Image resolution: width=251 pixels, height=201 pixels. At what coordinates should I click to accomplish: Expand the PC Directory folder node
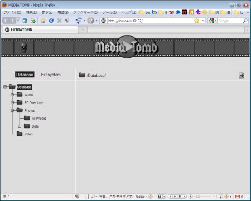click(12, 102)
